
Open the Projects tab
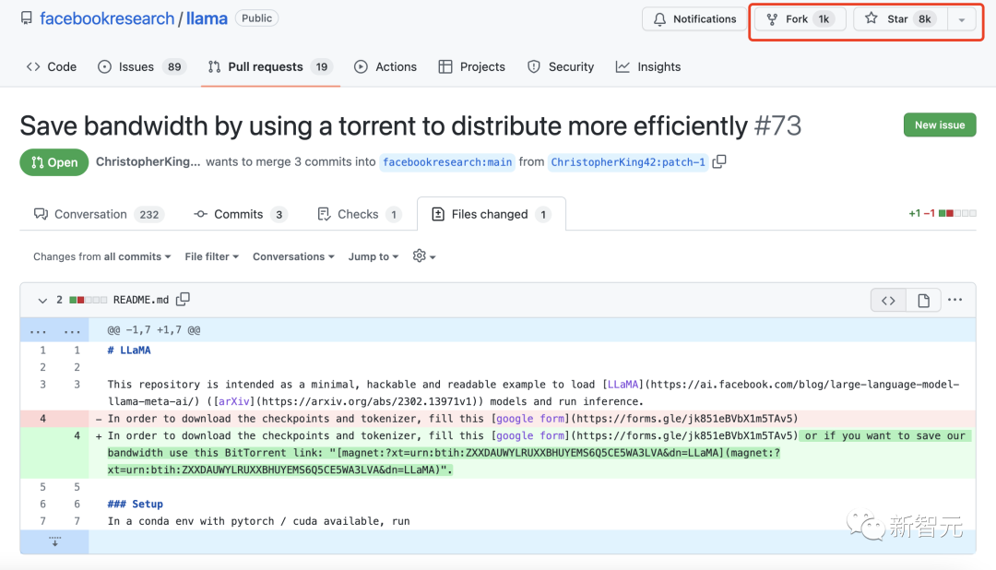pyautogui.click(x=472, y=66)
